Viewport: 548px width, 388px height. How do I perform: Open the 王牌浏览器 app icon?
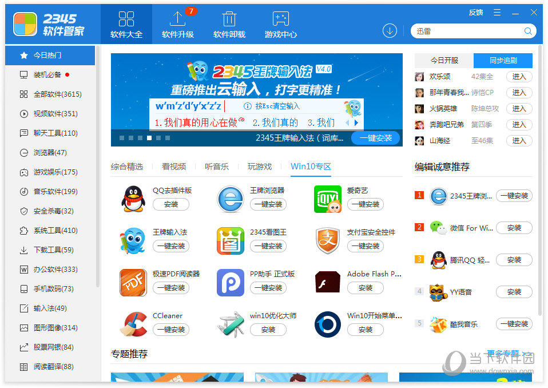point(231,199)
